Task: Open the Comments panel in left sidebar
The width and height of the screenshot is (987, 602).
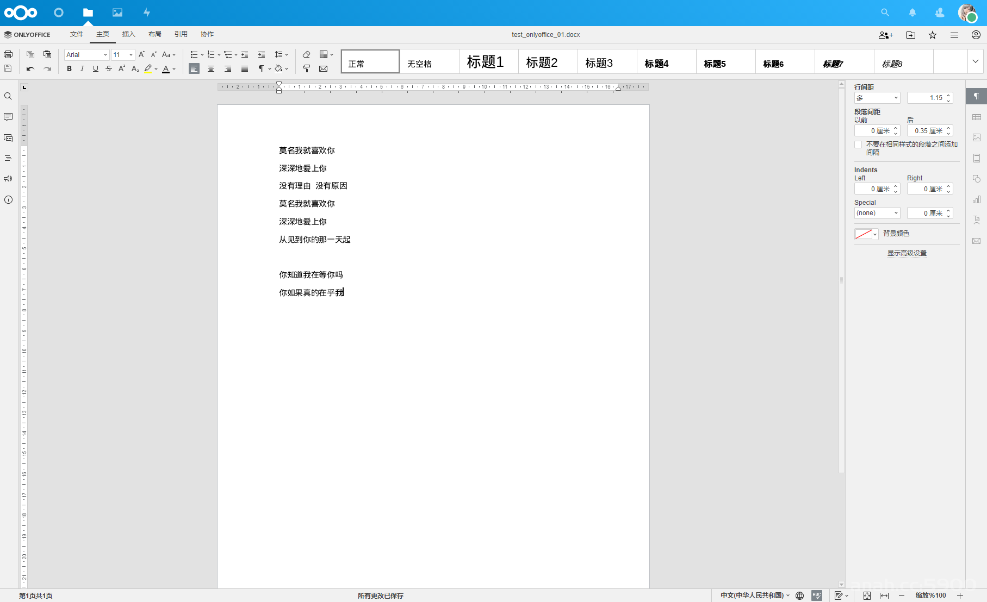Action: point(8,117)
